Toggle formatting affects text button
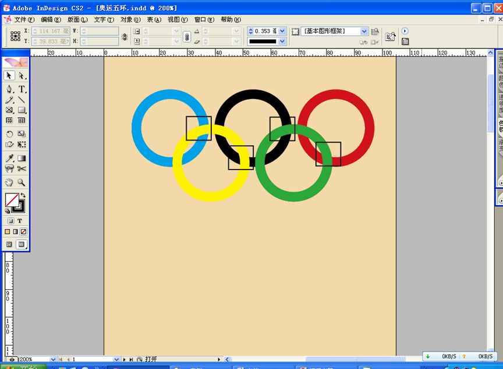Image resolution: width=503 pixels, height=369 pixels. point(19,221)
